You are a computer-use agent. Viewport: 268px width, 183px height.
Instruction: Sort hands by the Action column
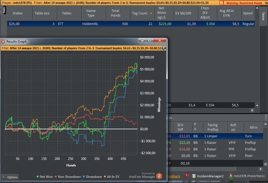(233, 127)
